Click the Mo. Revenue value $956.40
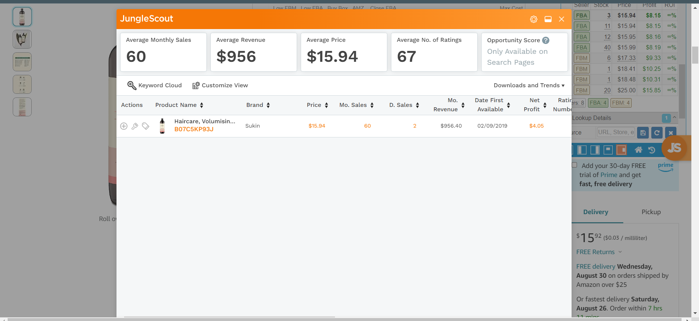699x321 pixels. tap(451, 126)
